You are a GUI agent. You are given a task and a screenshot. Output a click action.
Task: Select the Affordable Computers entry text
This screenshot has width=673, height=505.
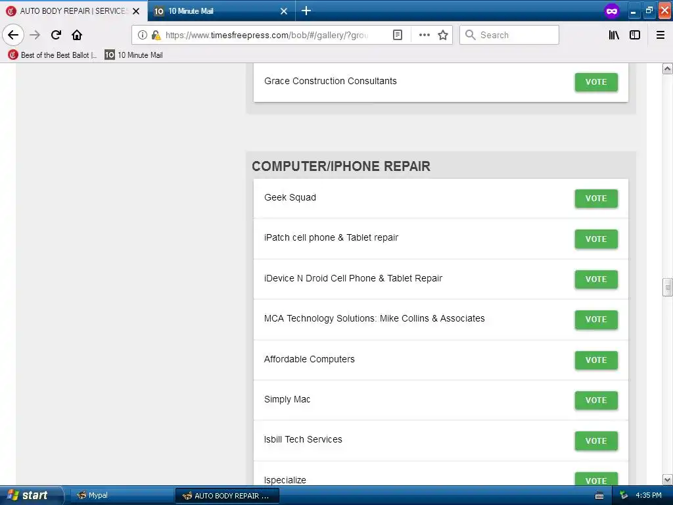click(x=310, y=359)
